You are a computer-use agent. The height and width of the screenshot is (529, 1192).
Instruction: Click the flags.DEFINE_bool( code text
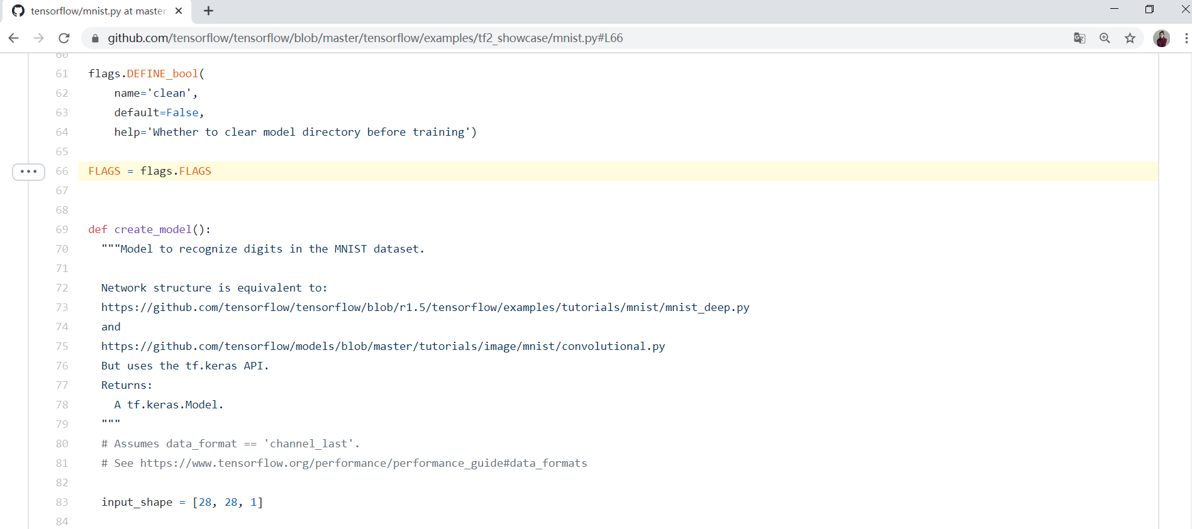pos(147,74)
